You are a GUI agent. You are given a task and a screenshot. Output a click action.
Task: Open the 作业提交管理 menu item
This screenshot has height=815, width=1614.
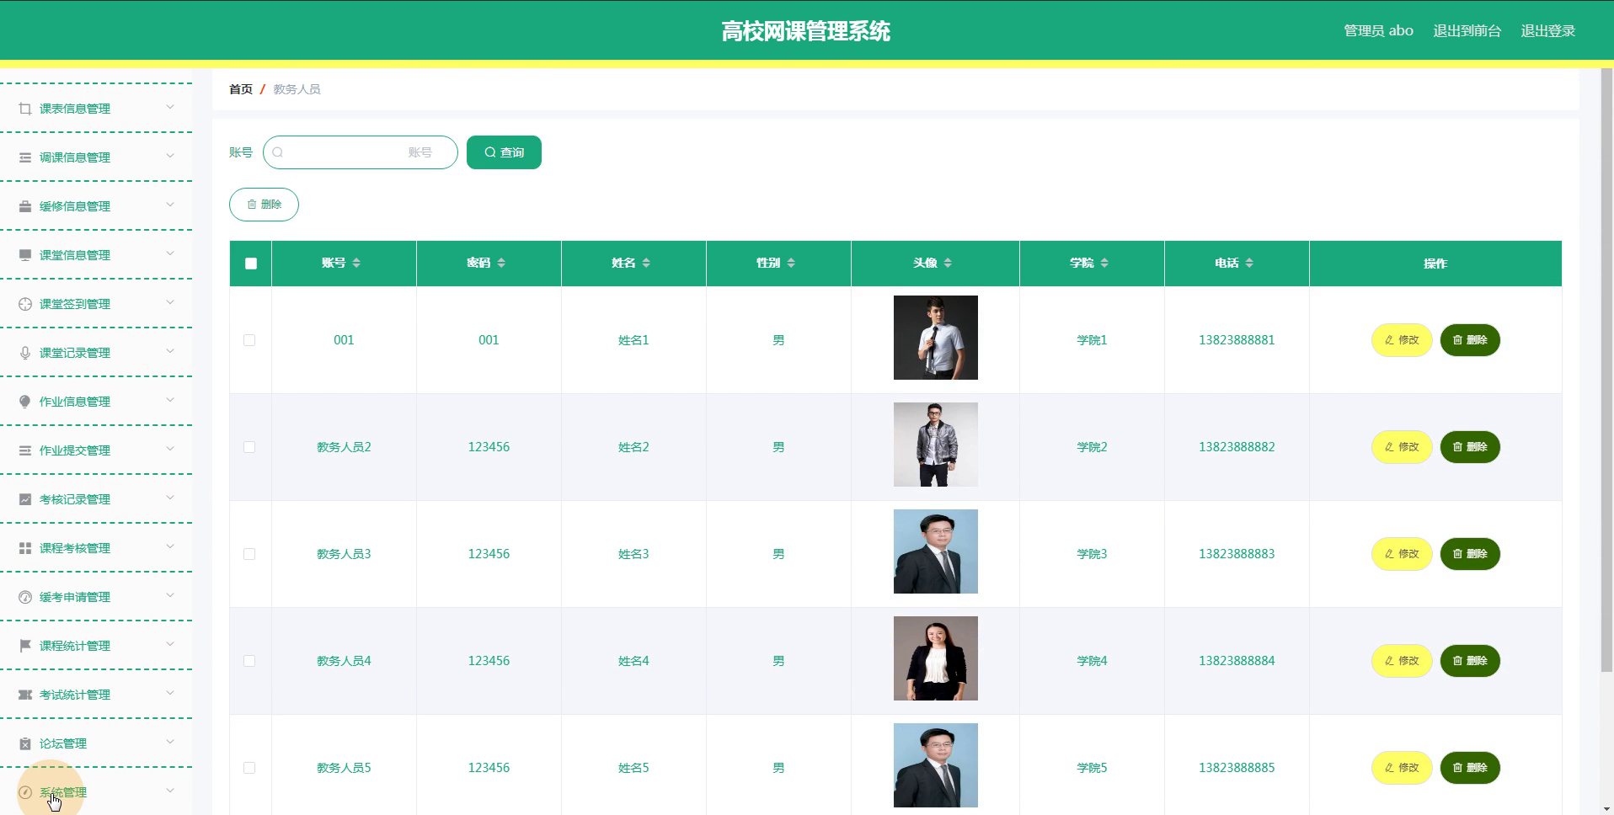coord(96,450)
